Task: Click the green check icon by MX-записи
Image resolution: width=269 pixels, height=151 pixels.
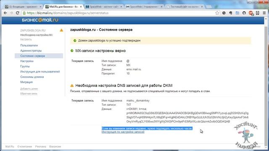Action: pos(72,51)
